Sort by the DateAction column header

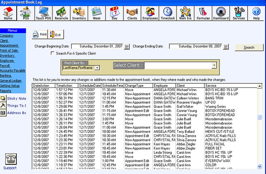[x=43, y=86]
